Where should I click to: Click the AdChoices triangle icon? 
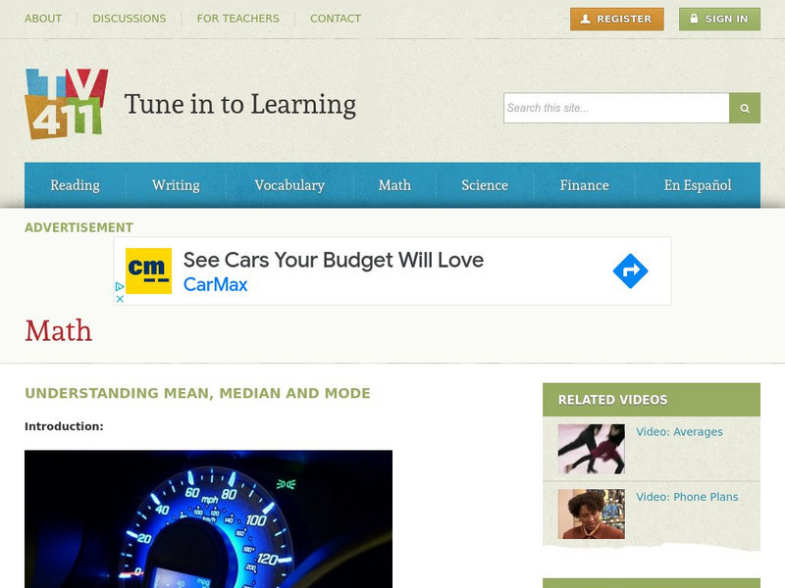120,286
